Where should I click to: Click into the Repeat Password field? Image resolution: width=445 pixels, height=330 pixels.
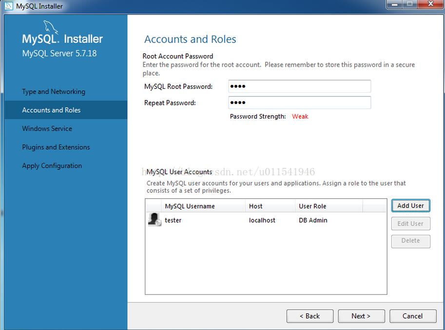[299, 103]
